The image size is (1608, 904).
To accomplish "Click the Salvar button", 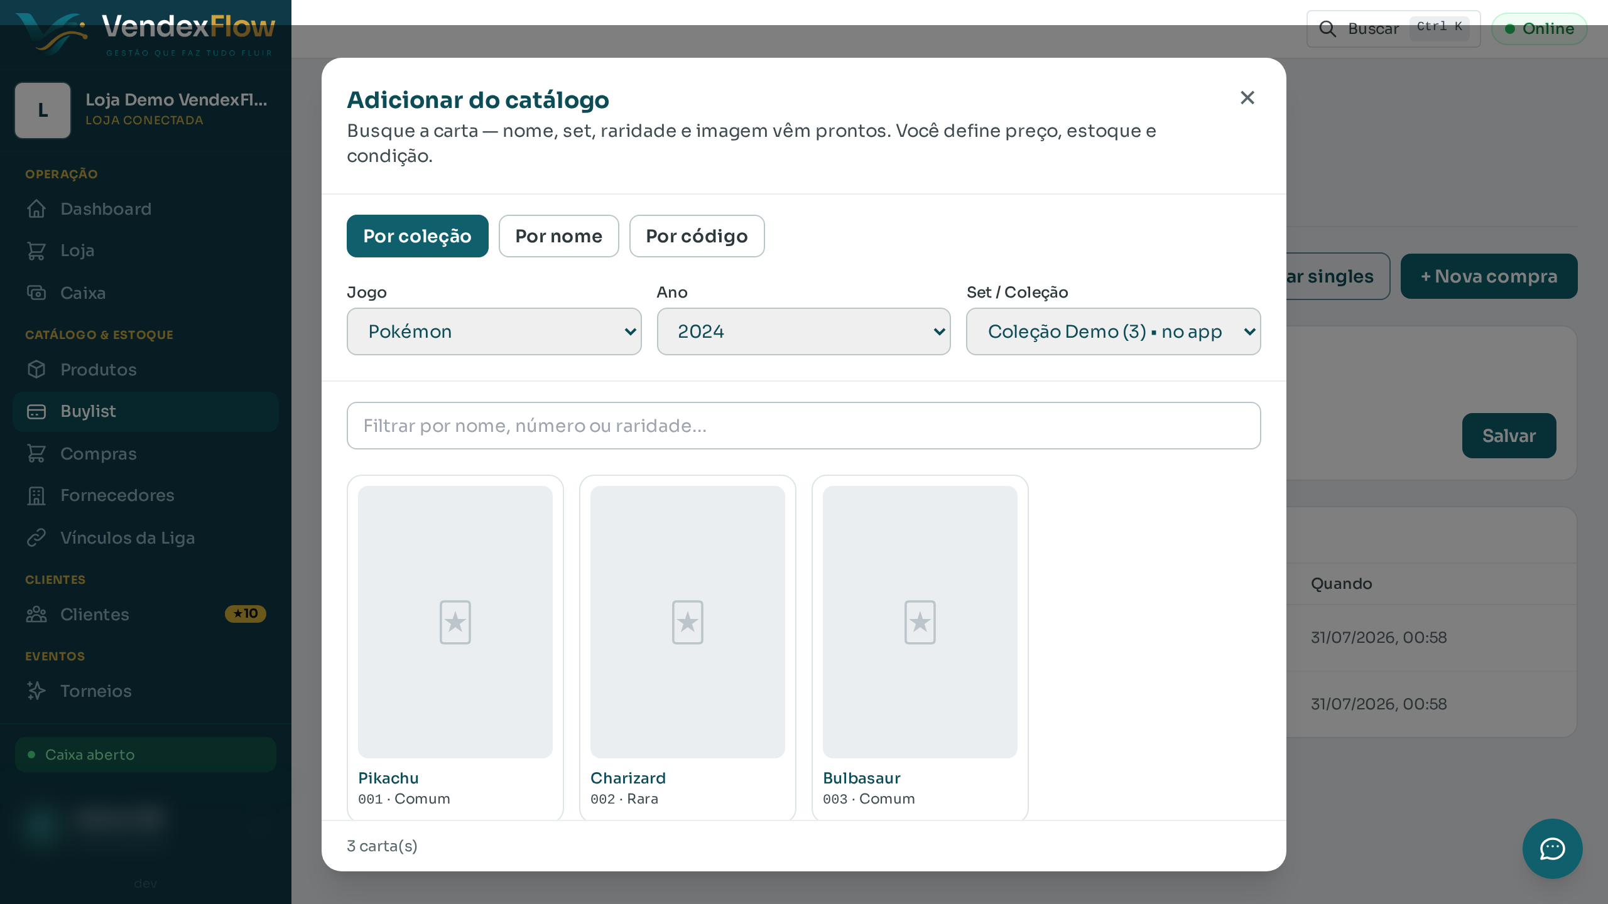I will pos(1509,436).
